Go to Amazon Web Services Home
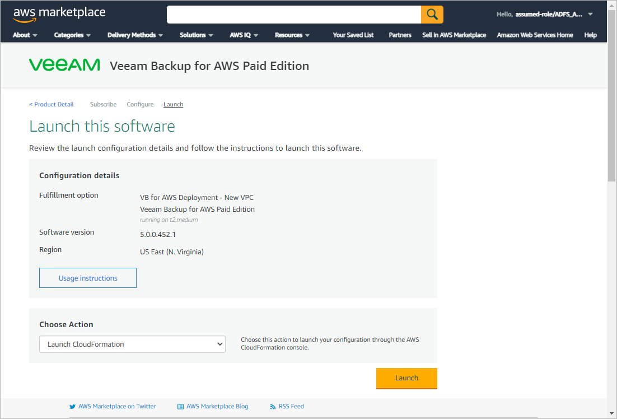This screenshot has height=419, width=617. pyautogui.click(x=535, y=35)
